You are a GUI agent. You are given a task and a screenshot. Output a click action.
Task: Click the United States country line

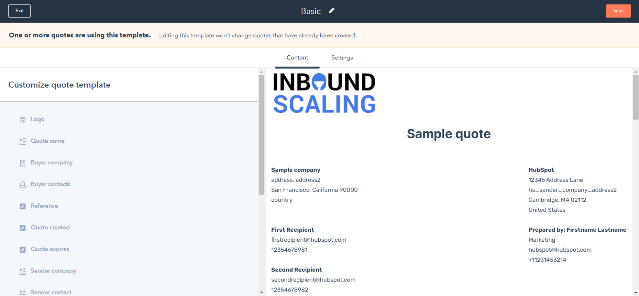click(547, 210)
